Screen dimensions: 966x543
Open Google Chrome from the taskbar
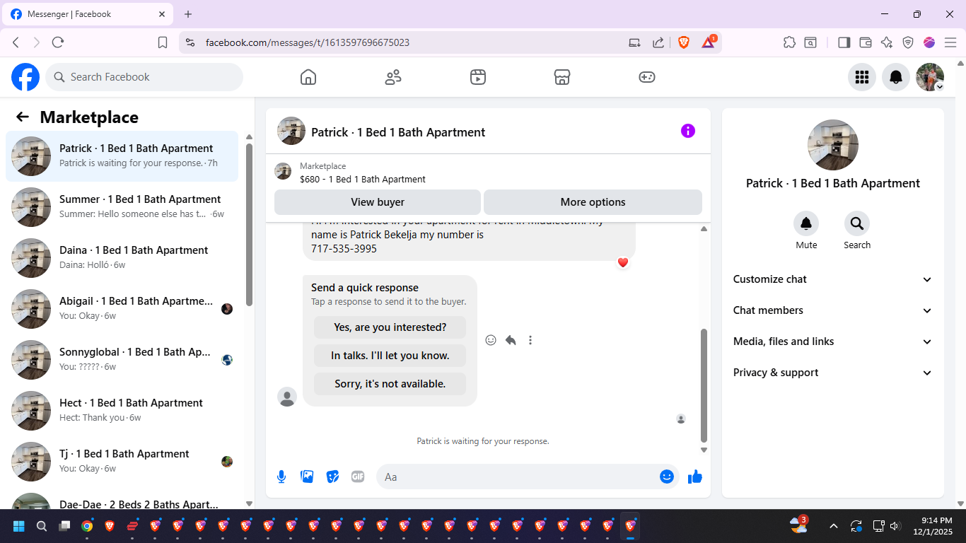pos(87,526)
